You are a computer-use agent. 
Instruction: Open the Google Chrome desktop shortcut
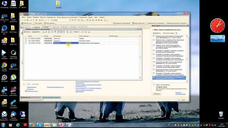[4, 66]
